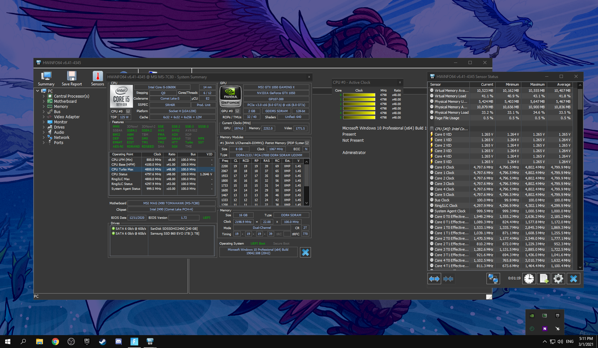Open the remote monitoring network computers icon
Viewport: 598px width, 348px height.
click(x=493, y=279)
